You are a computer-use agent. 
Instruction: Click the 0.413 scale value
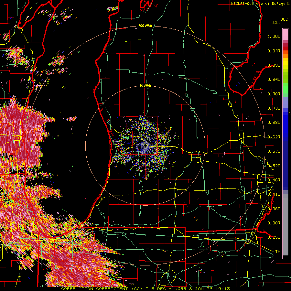point(274,194)
